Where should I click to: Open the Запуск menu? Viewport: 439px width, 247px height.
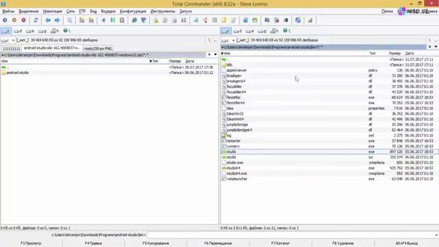pos(186,11)
